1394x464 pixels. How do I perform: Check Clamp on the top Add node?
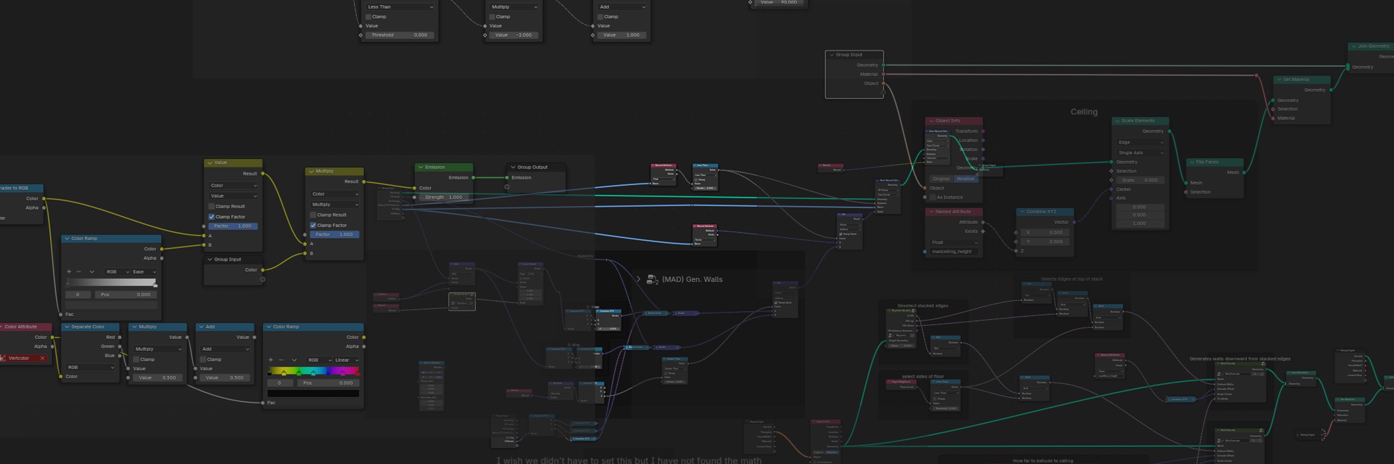click(x=600, y=17)
